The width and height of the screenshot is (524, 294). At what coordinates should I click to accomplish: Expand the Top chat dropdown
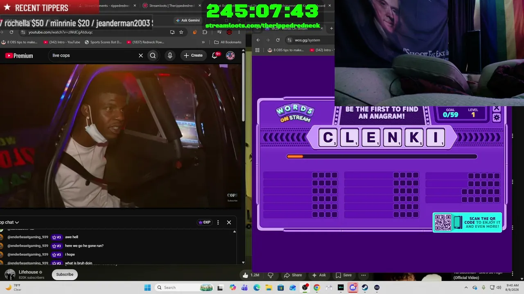[9, 223]
